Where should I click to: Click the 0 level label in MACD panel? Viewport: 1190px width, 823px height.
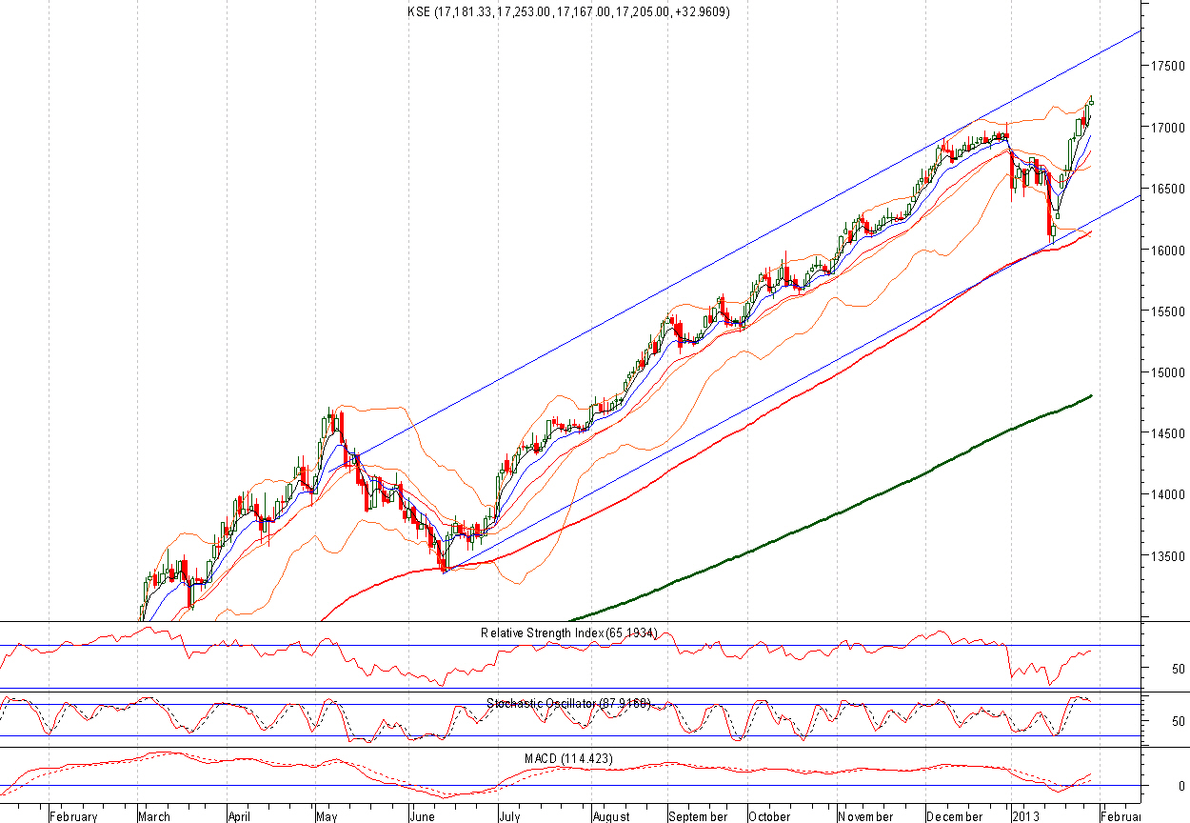[1180, 786]
